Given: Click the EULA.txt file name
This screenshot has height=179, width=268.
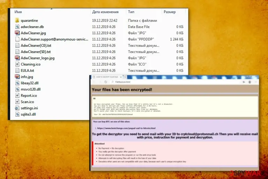Looking at the screenshot, I should [27, 70].
